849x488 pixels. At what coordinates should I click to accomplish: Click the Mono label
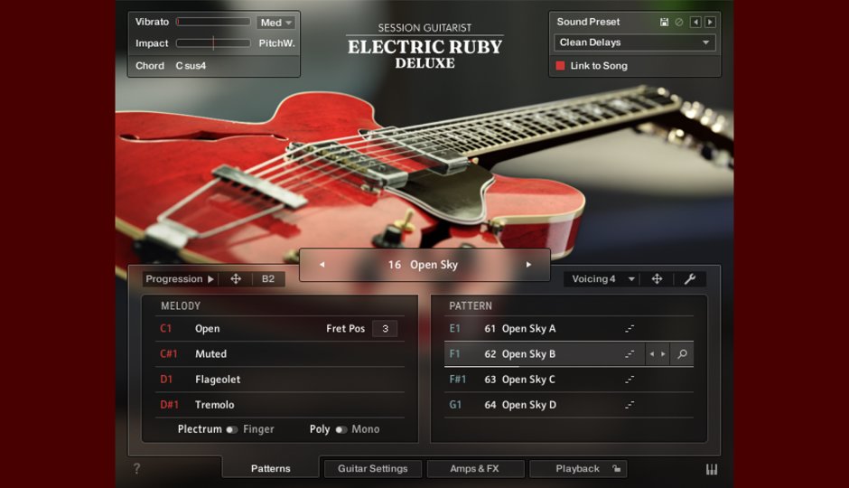coord(366,429)
